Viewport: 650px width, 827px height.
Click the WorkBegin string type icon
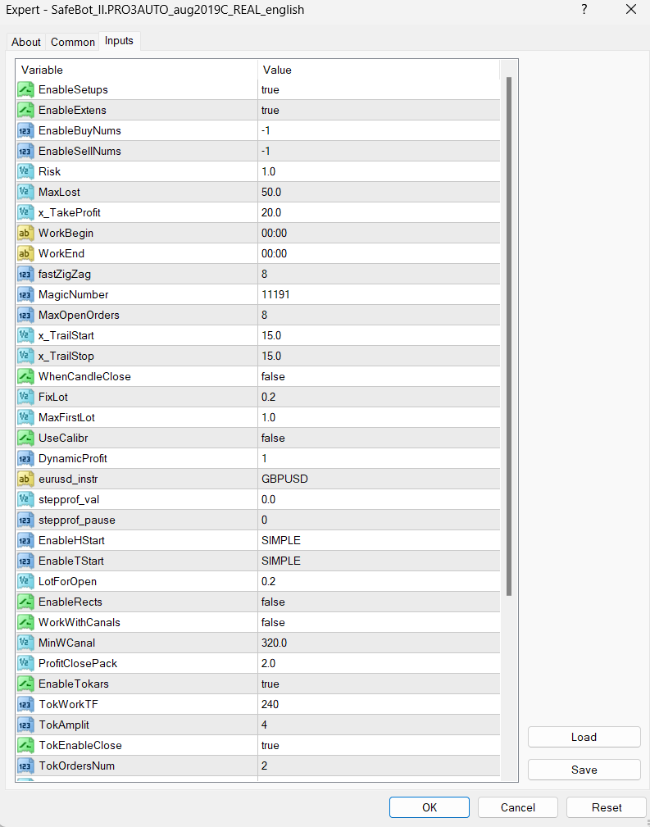pos(26,233)
